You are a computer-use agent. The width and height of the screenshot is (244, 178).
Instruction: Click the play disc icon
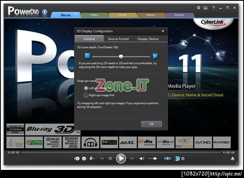point(77,158)
